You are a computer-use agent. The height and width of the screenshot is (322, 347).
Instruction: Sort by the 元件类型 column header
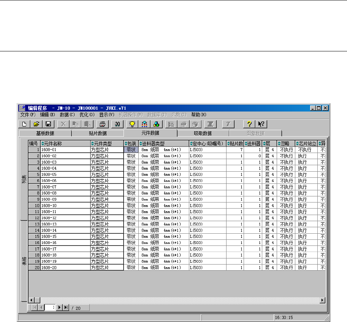(x=107, y=143)
